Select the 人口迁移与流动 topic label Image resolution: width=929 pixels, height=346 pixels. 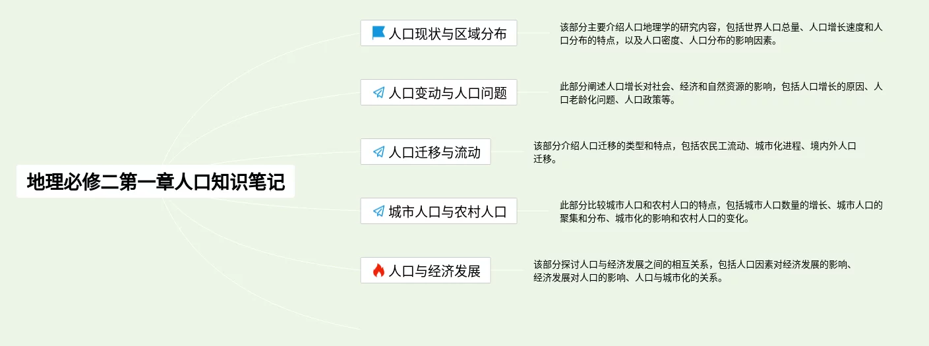[x=435, y=152]
